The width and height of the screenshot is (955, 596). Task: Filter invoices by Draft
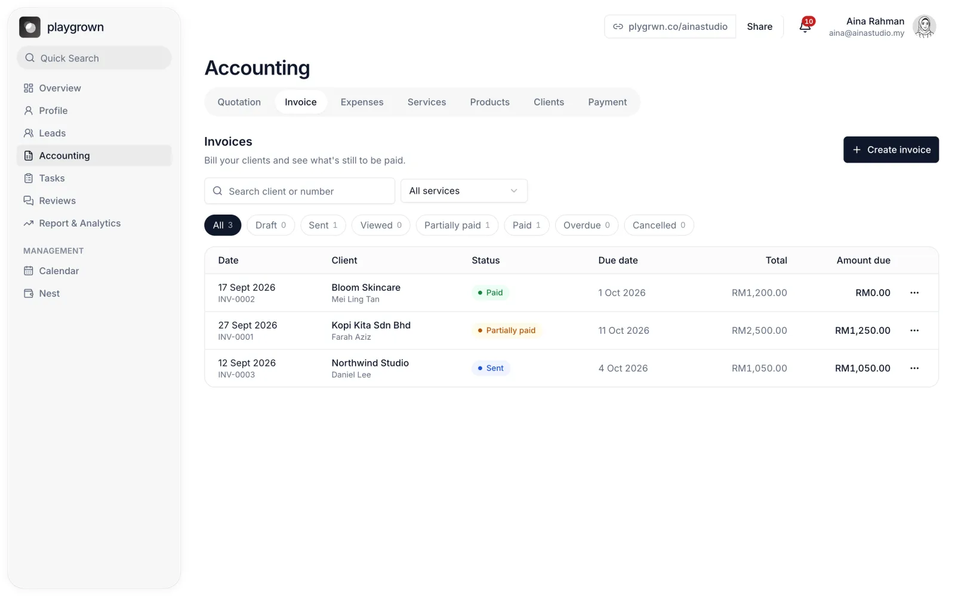270,225
